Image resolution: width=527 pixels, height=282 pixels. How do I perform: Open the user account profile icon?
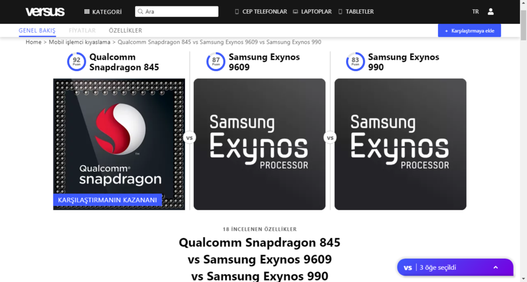(x=491, y=12)
